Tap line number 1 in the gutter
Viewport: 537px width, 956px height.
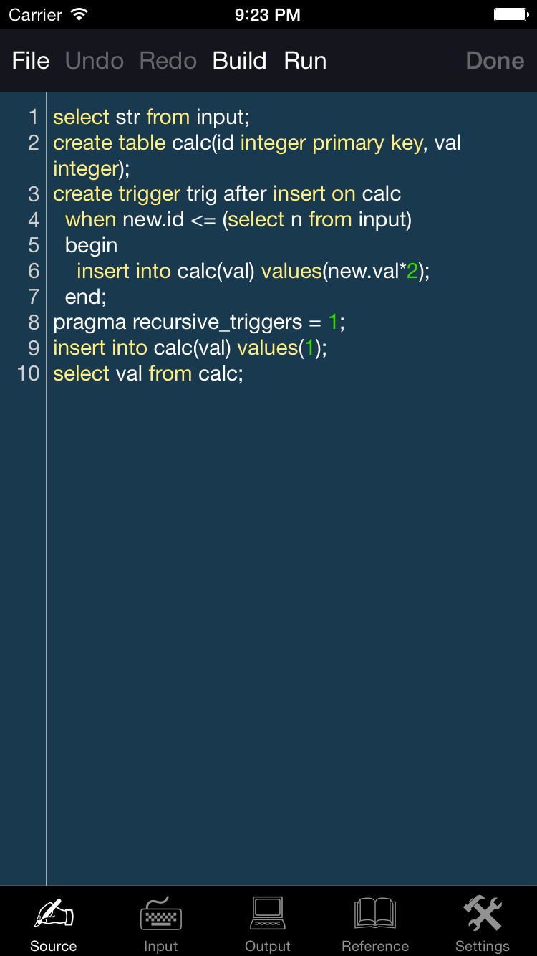point(34,117)
